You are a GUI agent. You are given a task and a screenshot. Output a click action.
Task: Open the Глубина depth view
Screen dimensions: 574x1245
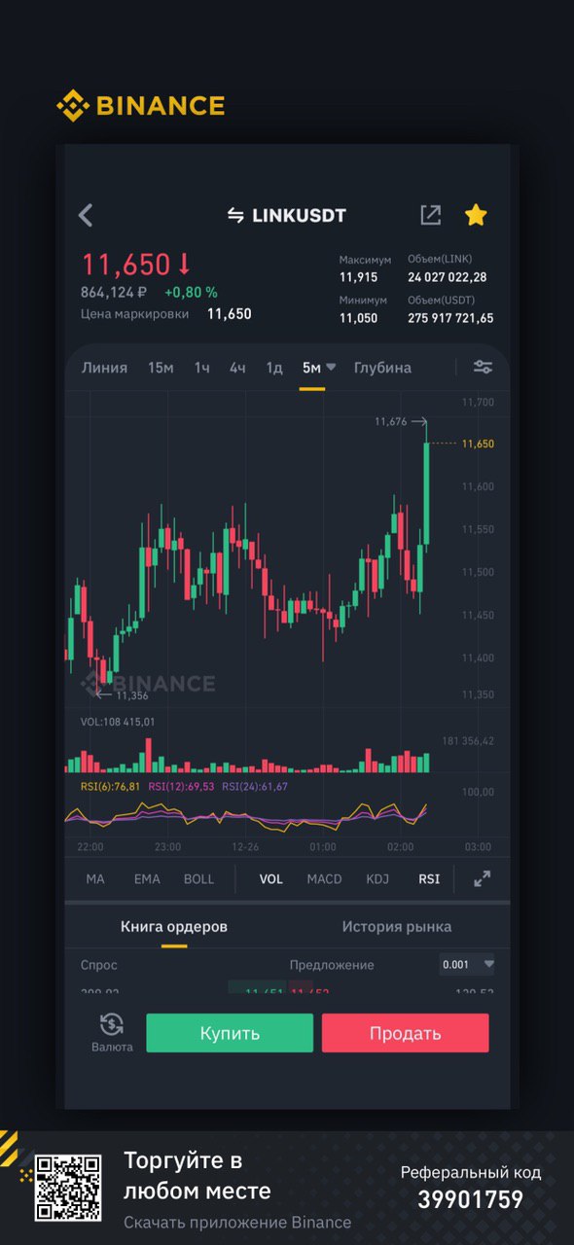pyautogui.click(x=382, y=367)
